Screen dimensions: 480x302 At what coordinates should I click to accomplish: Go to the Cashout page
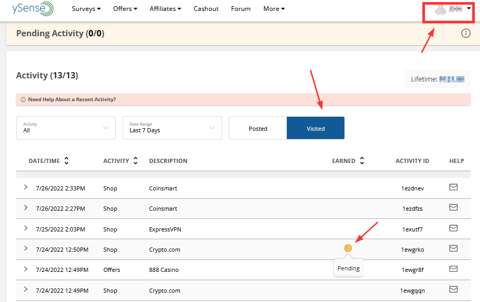(x=206, y=9)
